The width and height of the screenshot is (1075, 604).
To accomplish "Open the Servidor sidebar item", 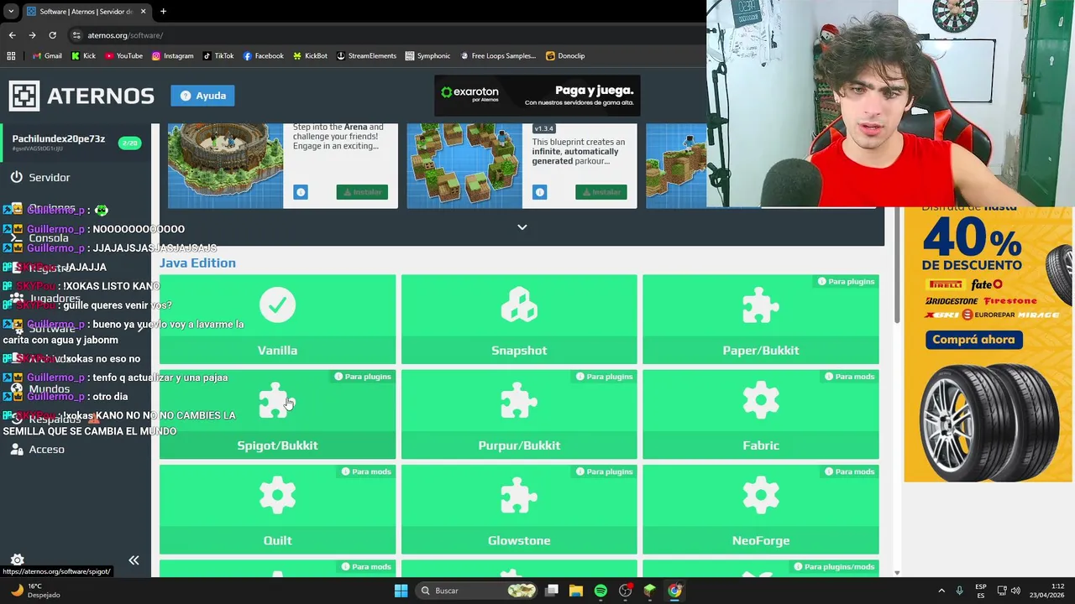I will pyautogui.click(x=40, y=177).
